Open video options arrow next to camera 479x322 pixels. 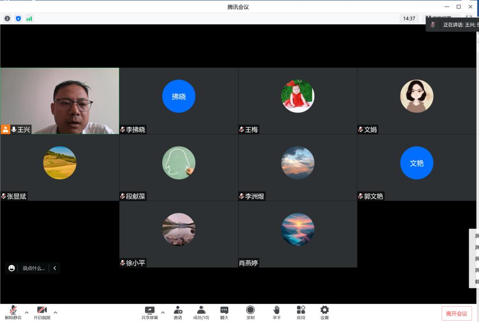55,312
